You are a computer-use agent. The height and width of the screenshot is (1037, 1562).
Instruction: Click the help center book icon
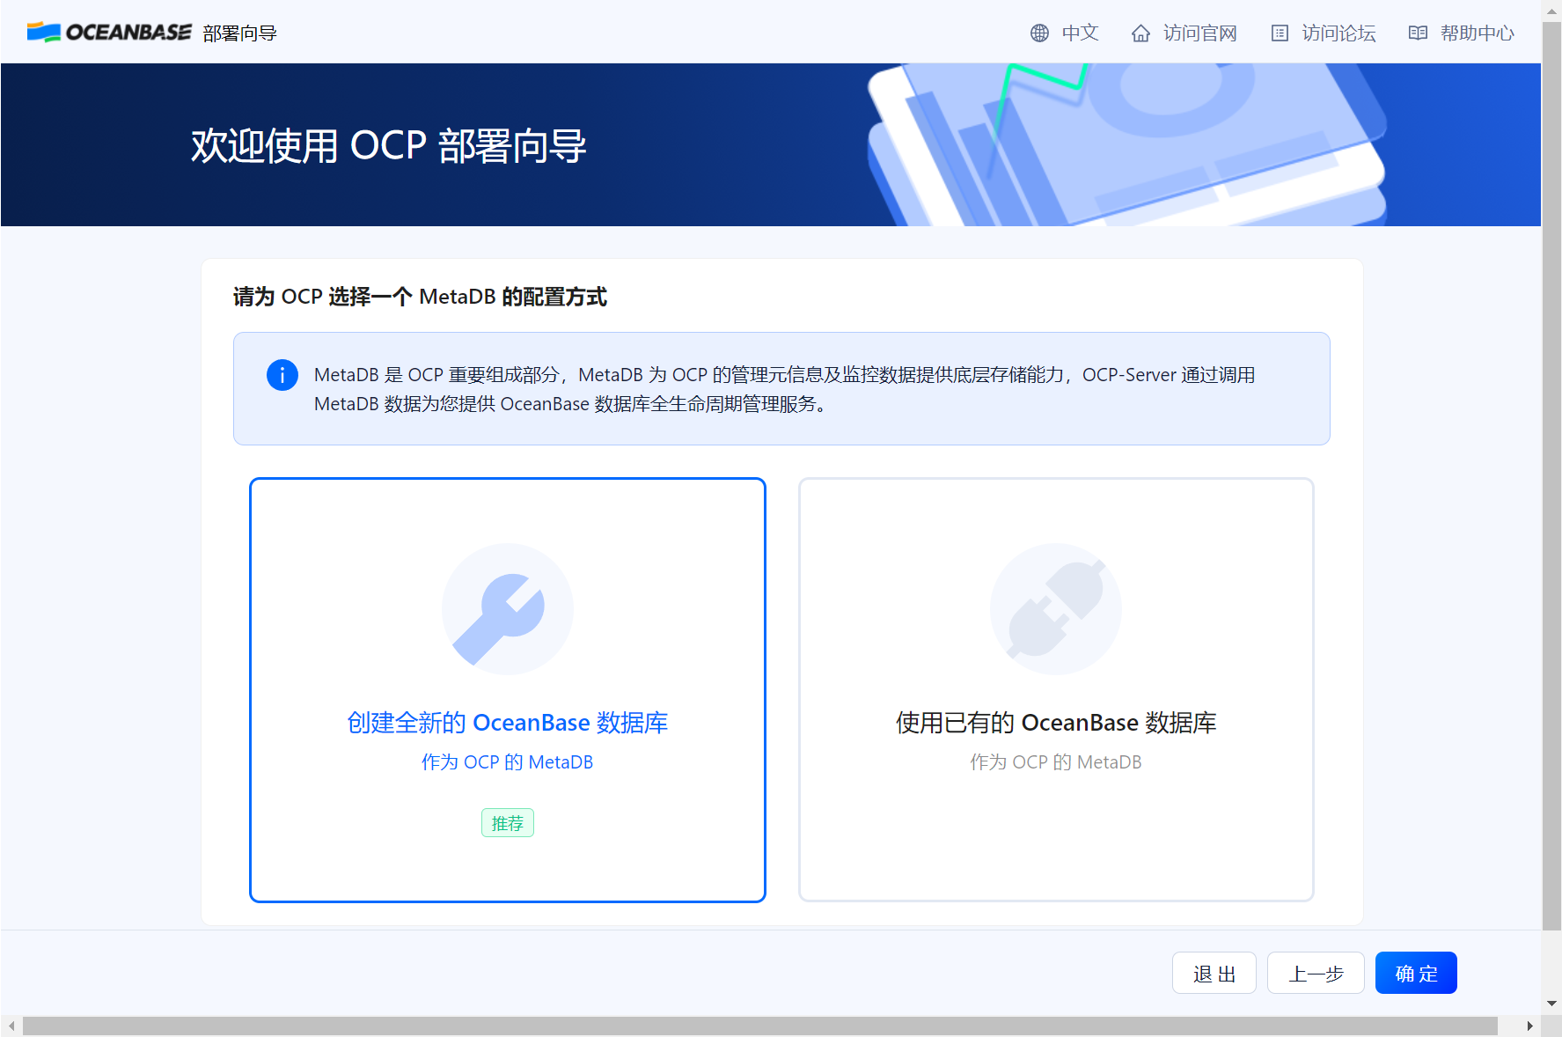(x=1418, y=33)
